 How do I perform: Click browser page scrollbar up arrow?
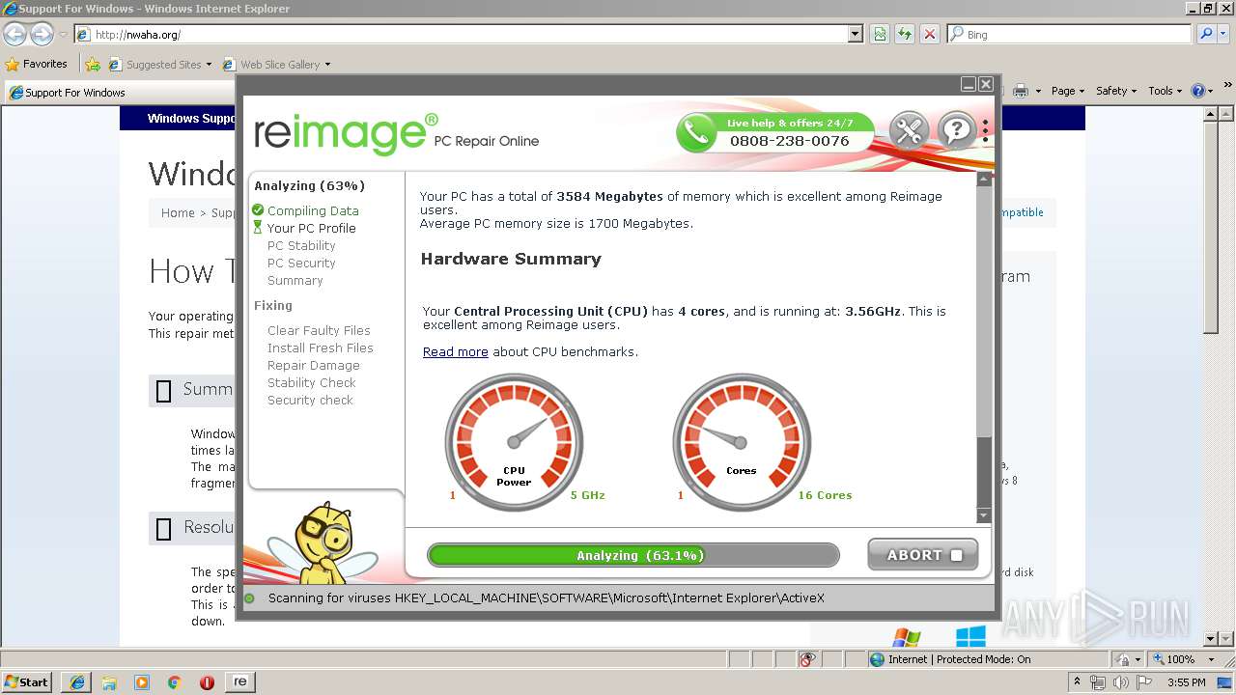coord(1212,114)
